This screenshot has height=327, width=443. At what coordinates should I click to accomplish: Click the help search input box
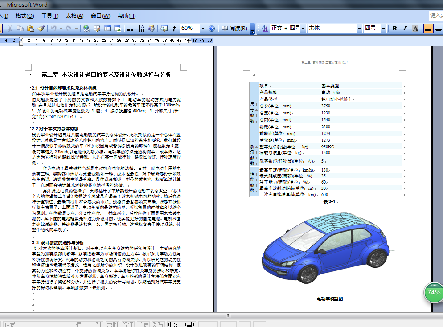click(x=436, y=16)
